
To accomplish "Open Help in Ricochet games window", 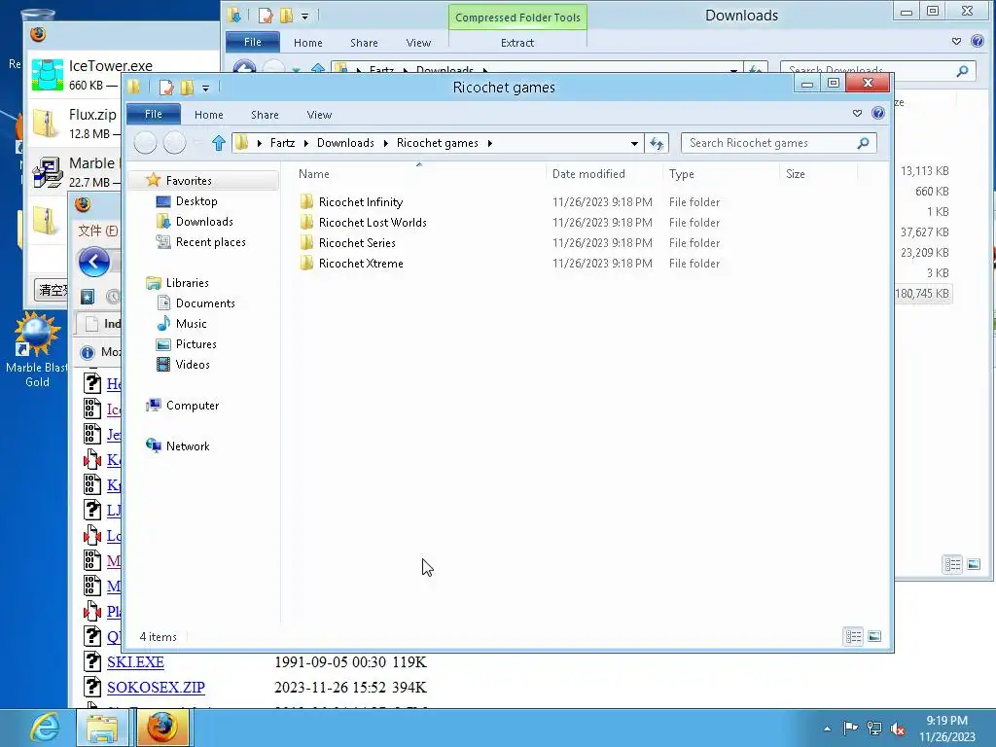I will 878,113.
